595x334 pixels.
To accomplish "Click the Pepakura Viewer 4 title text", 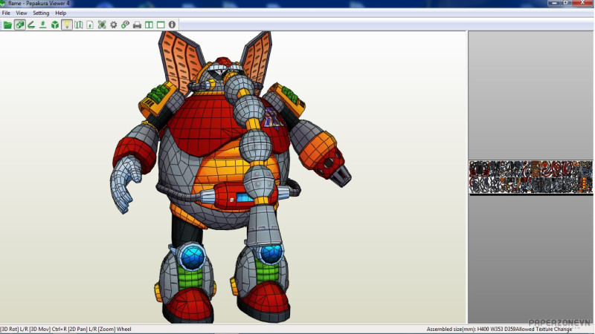I will tap(48, 4).
